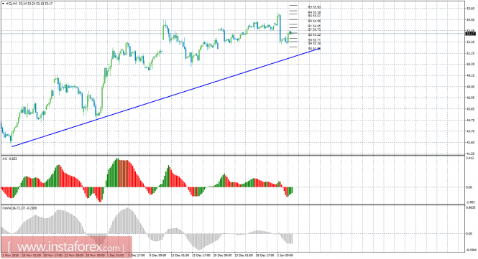Expand the #CL,H4 chart dropdown arrow

[x=3, y=4]
